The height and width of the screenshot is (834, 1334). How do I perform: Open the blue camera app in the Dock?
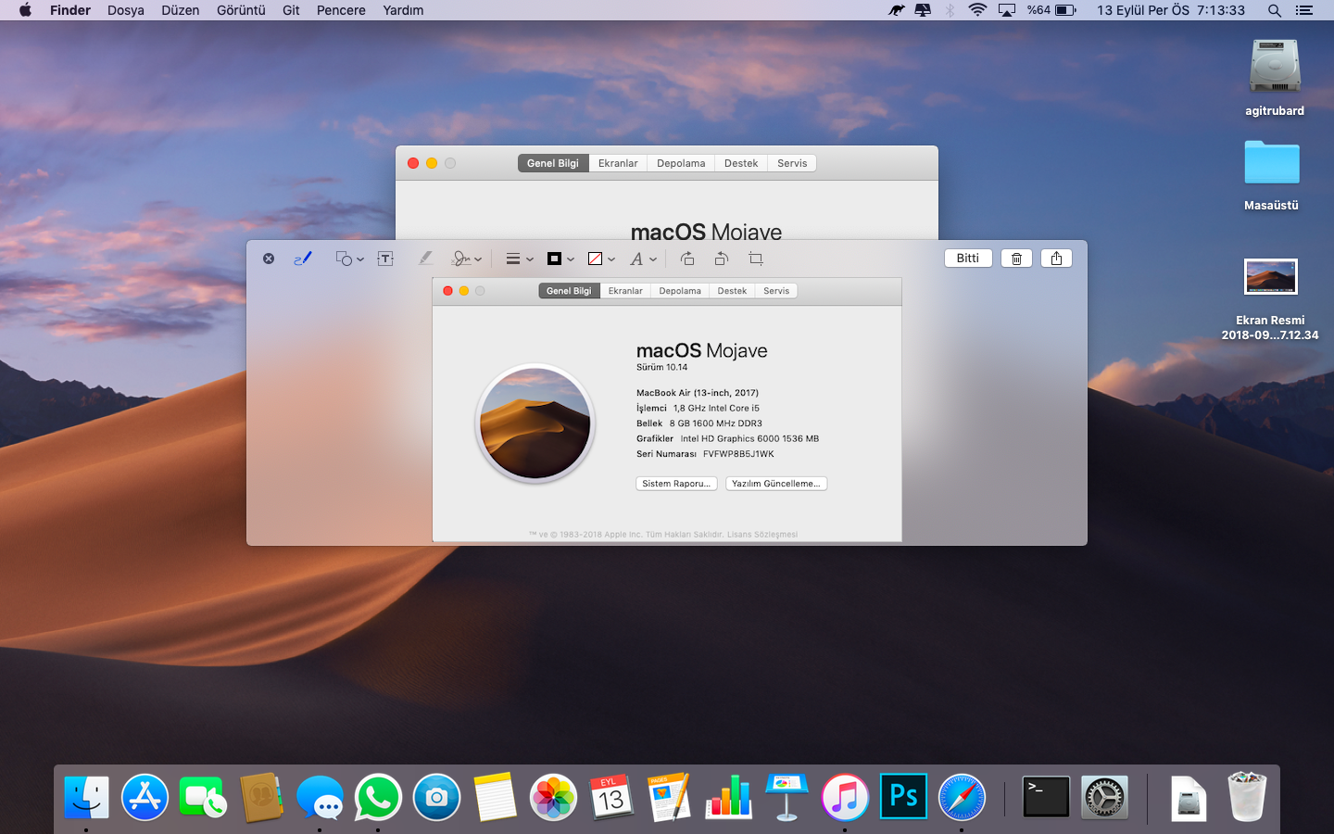436,798
